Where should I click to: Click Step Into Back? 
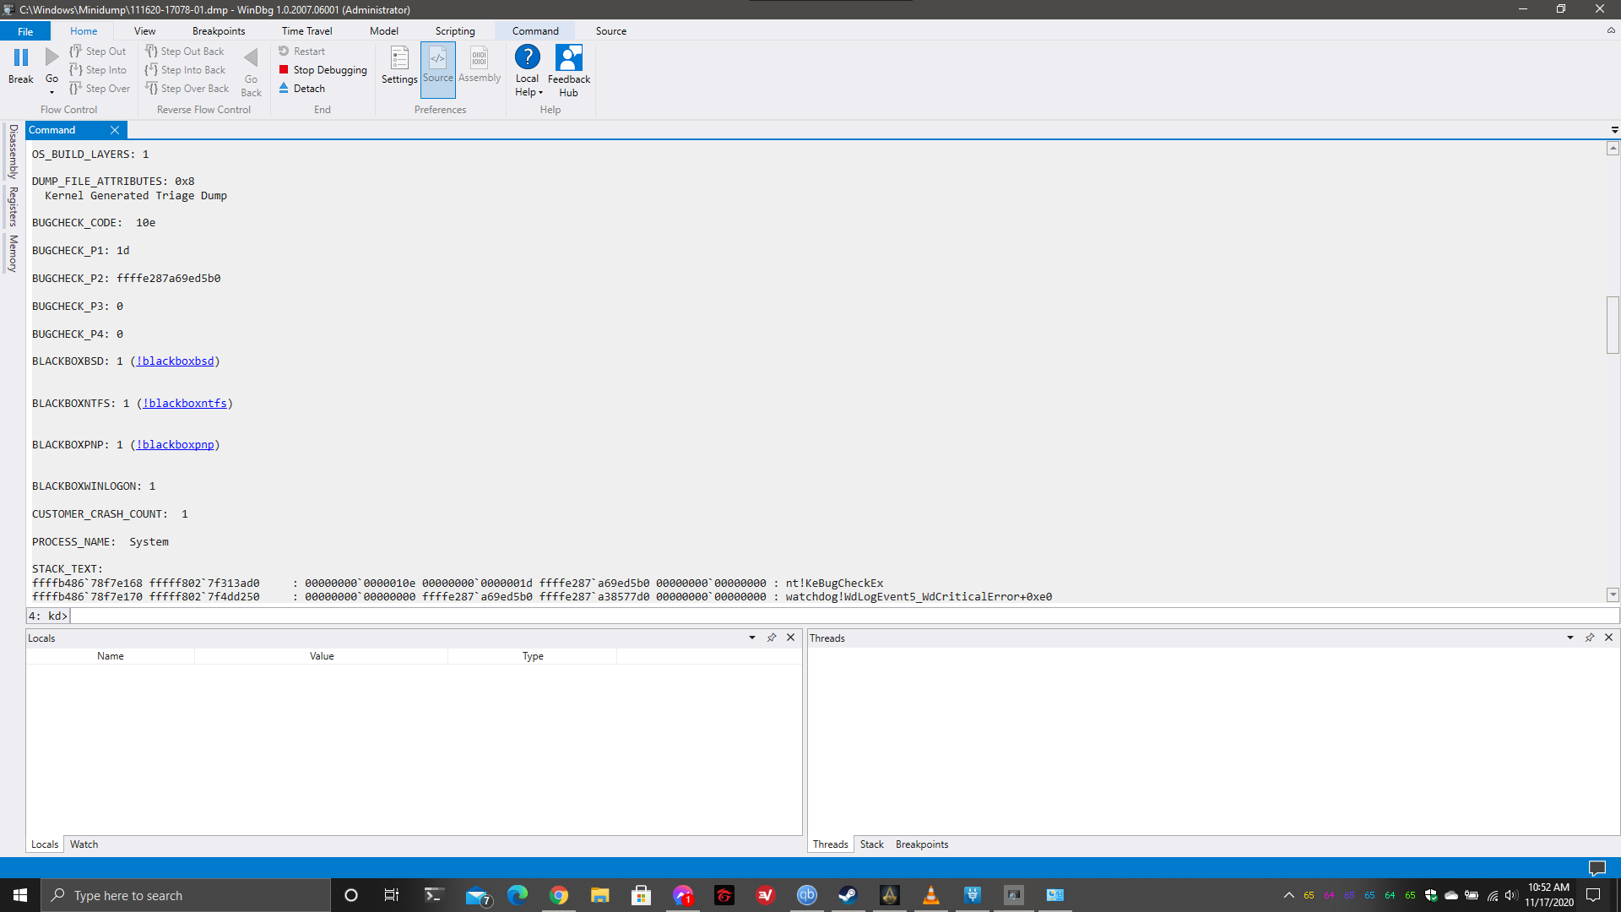coord(186,70)
